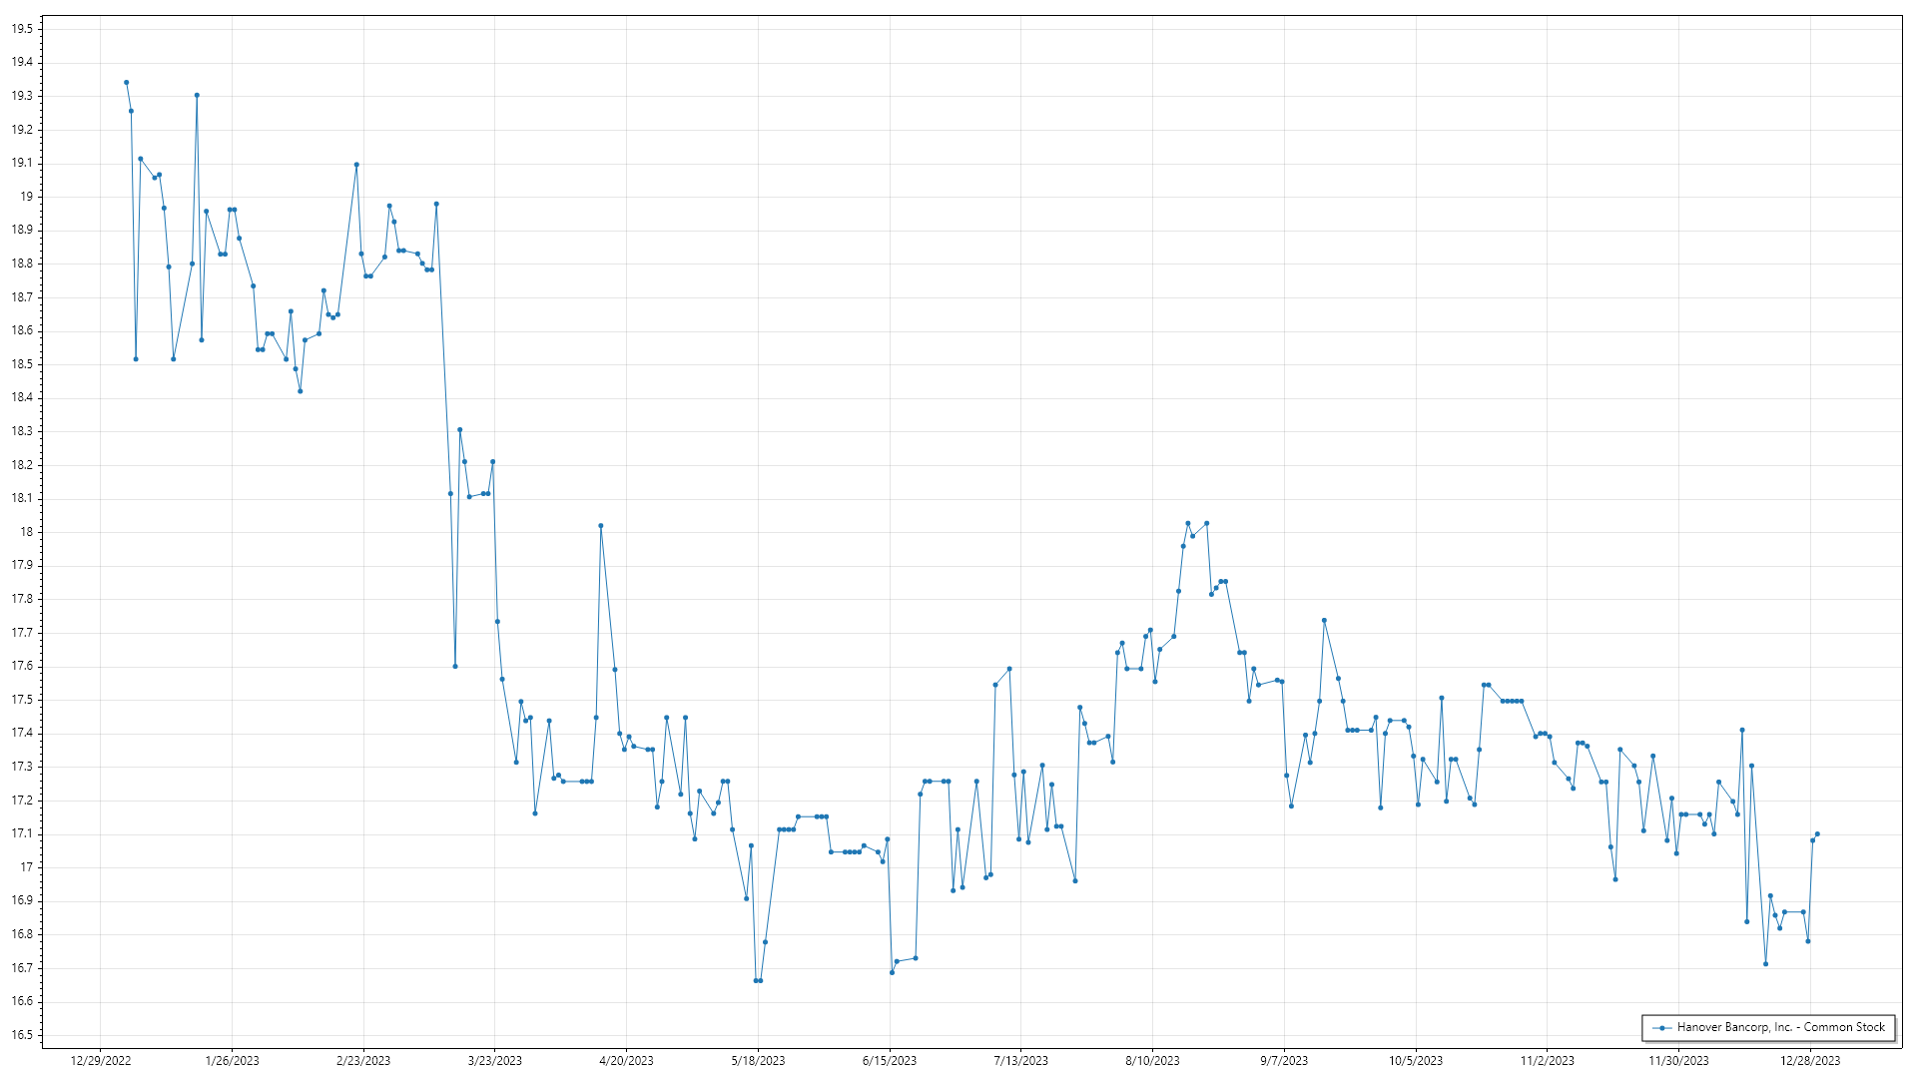Click the legend's blue line marker icon

[1661, 1028]
